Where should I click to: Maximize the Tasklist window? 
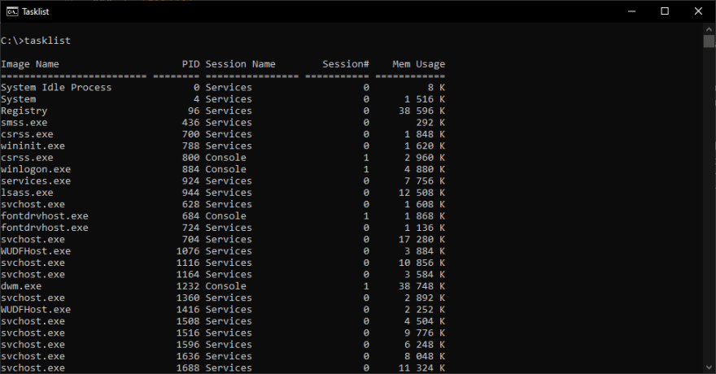[x=665, y=11]
